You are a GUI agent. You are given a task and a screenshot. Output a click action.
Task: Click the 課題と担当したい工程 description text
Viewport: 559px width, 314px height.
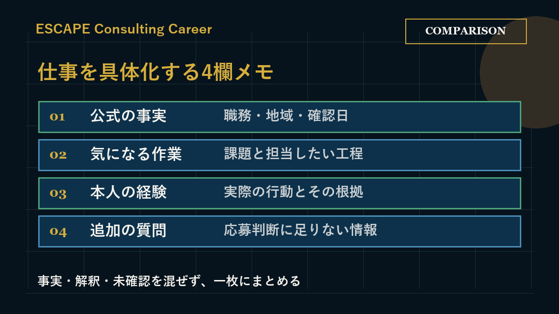coord(293,154)
